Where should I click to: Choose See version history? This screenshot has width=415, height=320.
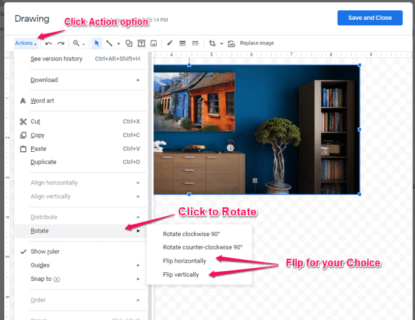pos(81,58)
